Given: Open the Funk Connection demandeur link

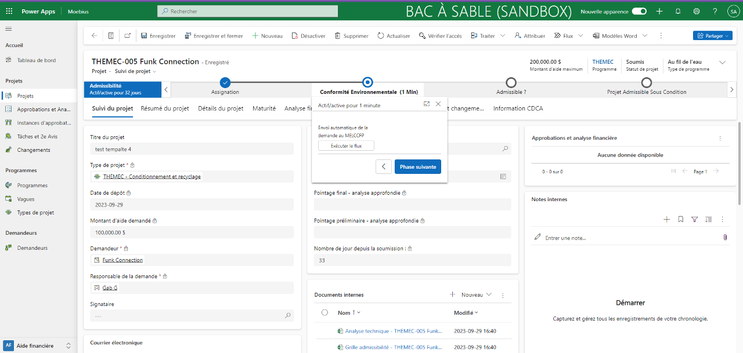Looking at the screenshot, I should pos(122,260).
